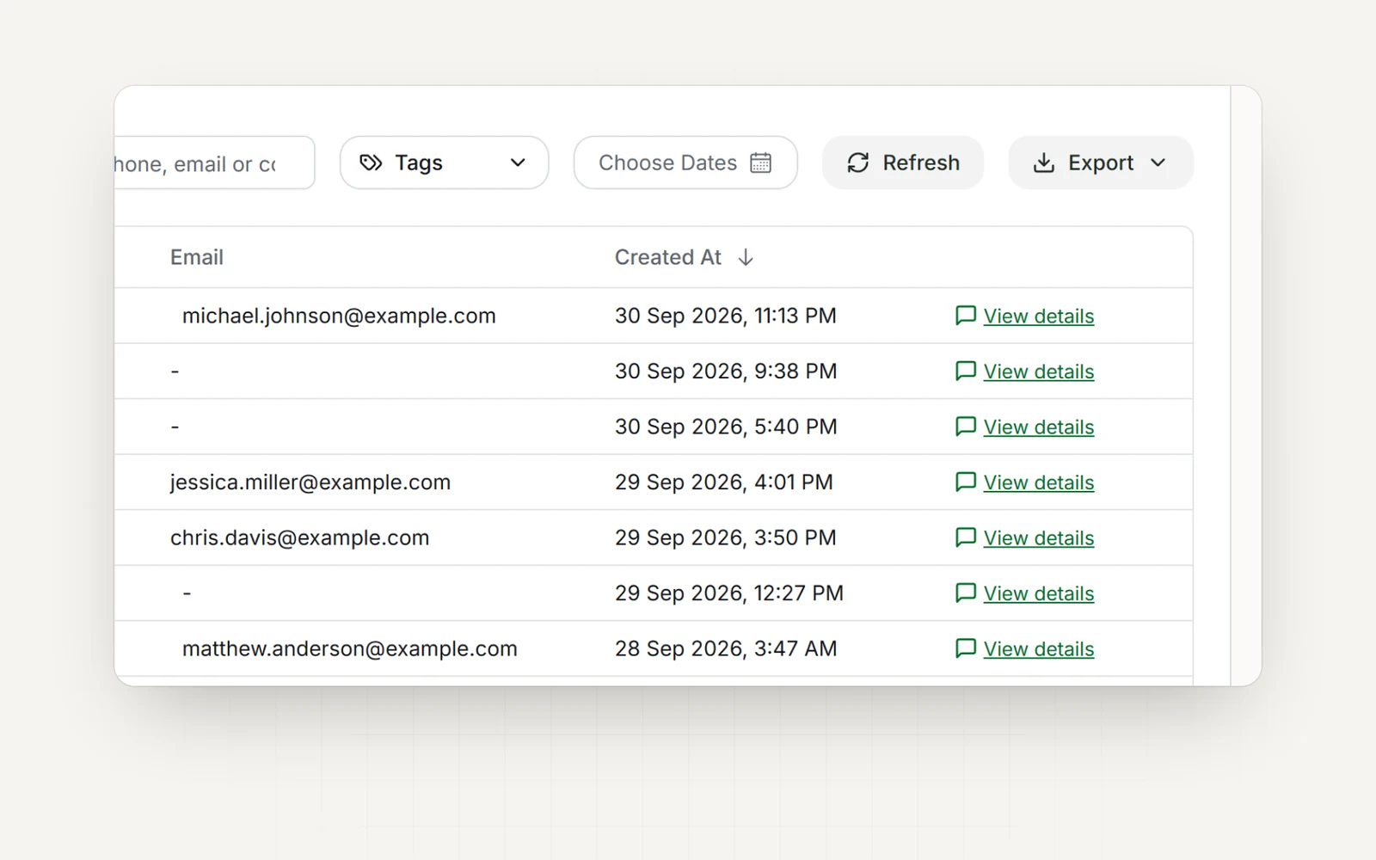Click the calendar icon in Choose Dates

click(760, 163)
